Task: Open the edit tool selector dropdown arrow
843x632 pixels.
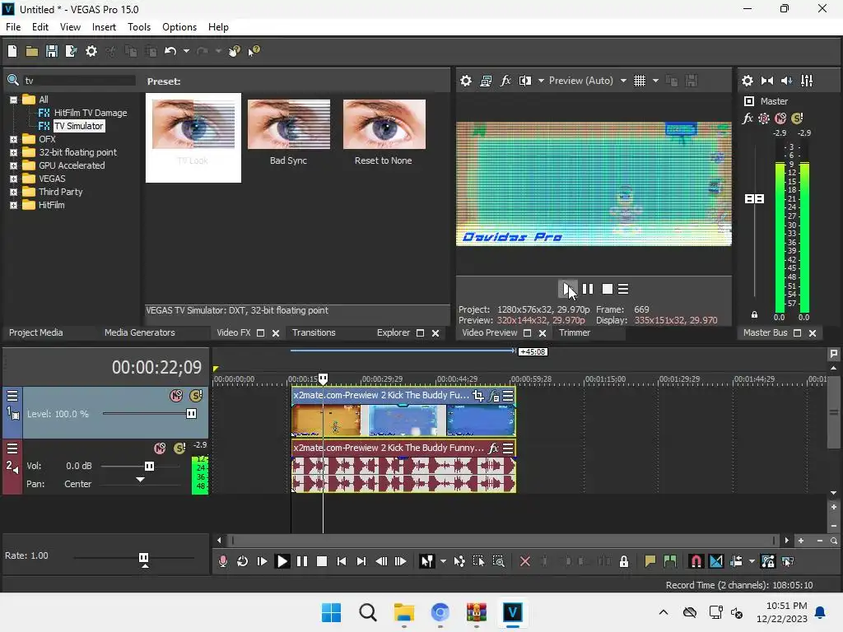Action: 443,561
